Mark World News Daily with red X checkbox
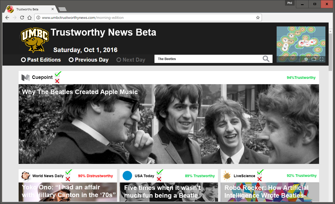The width and height of the screenshot is (335, 204). pyautogui.click(x=68, y=179)
